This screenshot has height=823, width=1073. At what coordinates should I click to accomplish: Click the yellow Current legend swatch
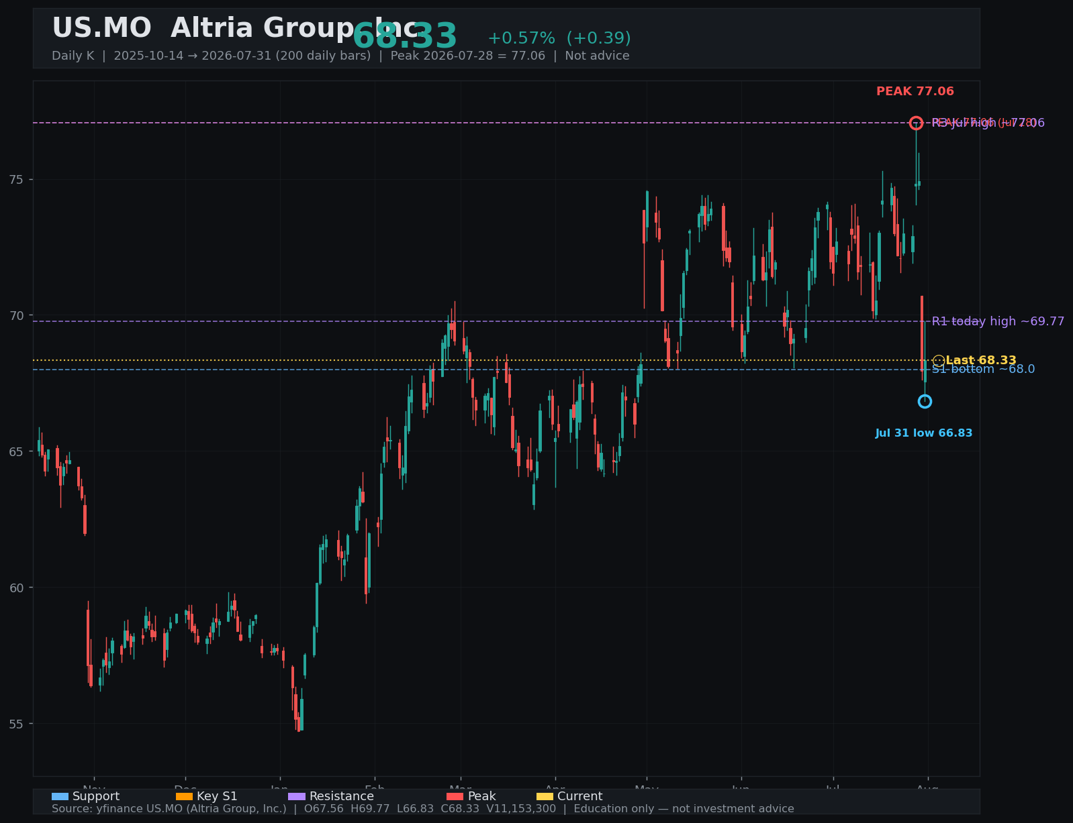click(545, 796)
